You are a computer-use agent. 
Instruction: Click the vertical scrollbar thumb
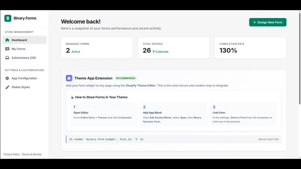299,59
